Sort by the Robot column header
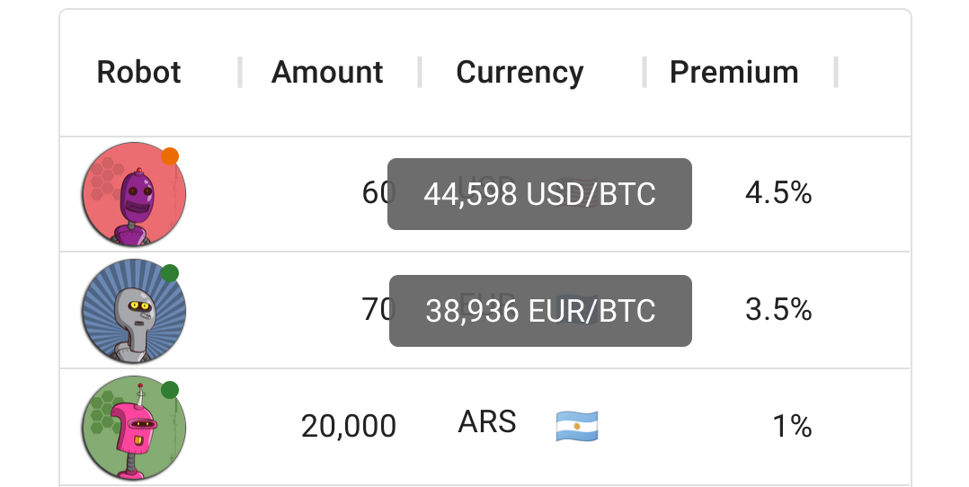The image size is (969, 487). click(139, 72)
